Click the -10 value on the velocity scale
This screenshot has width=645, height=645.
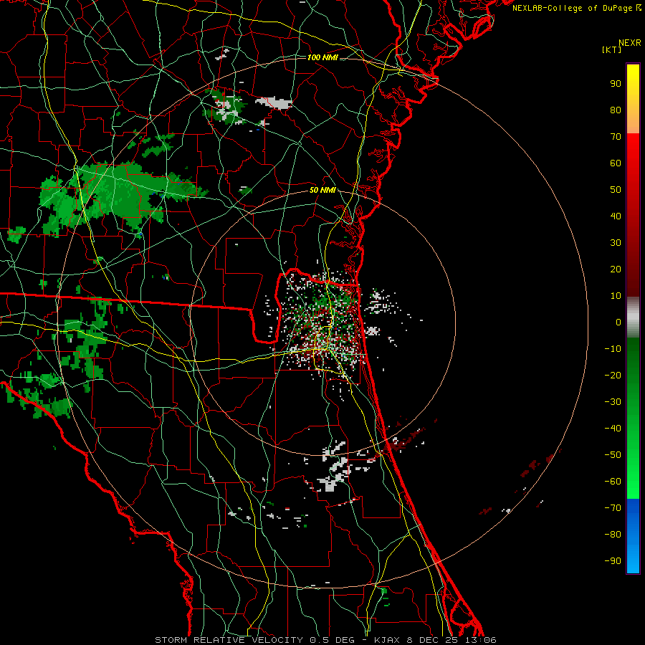click(x=613, y=349)
